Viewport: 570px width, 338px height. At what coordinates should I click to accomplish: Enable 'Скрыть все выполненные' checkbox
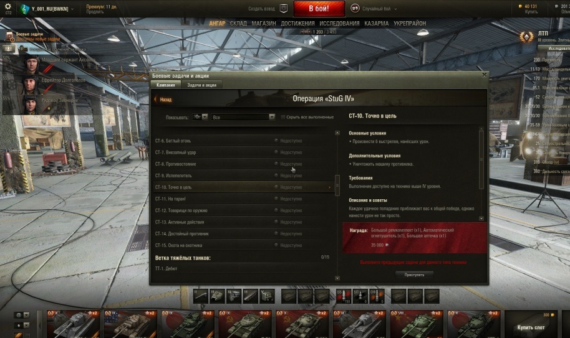click(283, 117)
